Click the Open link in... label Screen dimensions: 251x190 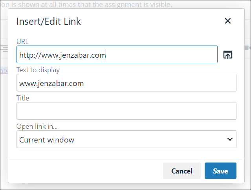[37, 126]
